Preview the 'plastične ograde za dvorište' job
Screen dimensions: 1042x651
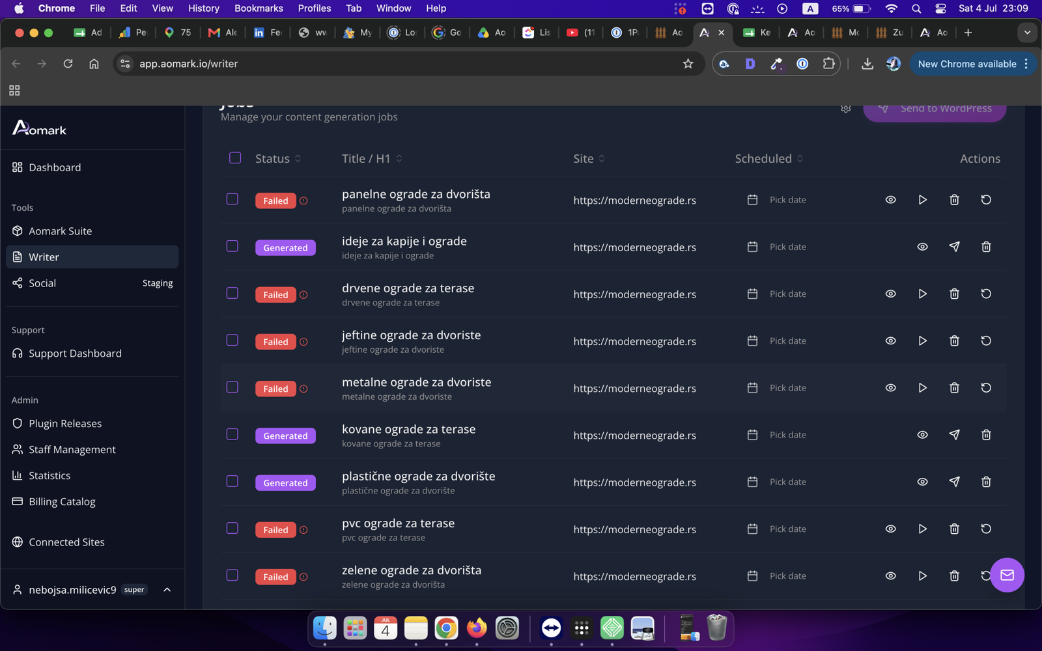pyautogui.click(x=922, y=482)
